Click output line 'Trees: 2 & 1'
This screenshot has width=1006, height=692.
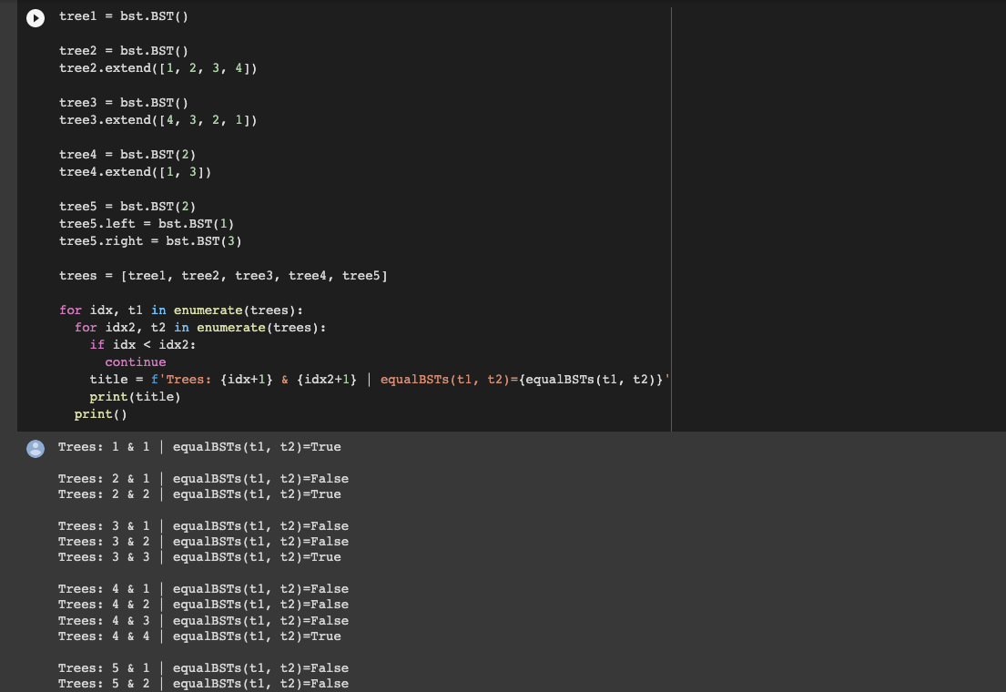(x=203, y=479)
